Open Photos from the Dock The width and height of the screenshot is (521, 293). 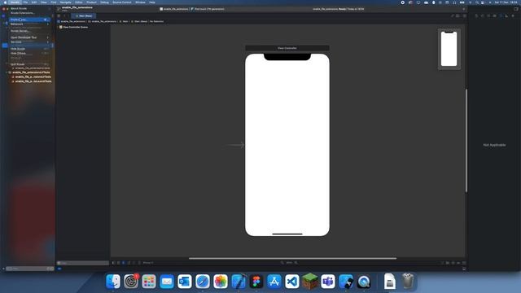point(221,282)
